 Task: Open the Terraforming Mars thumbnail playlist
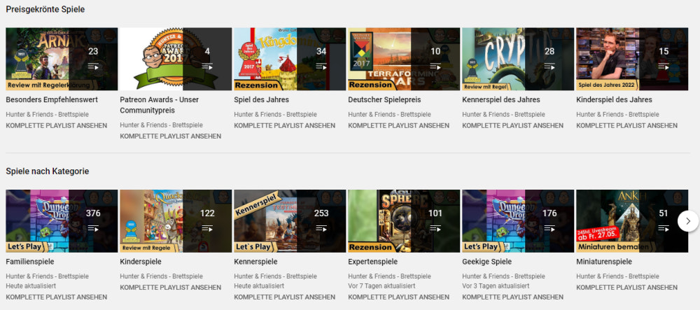tap(404, 59)
